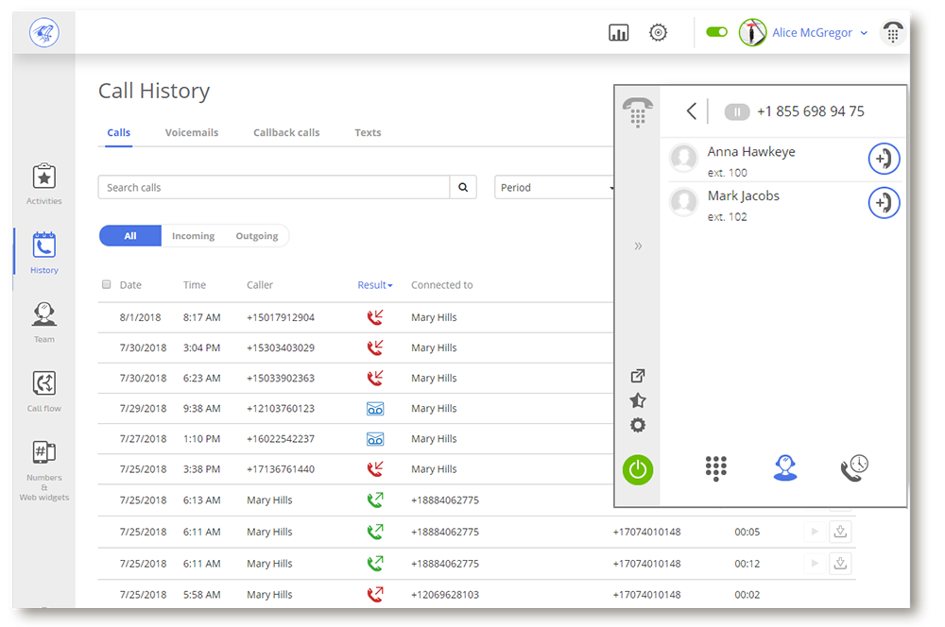Pop out the softphone into a new window
945x627 pixels.
coord(638,375)
